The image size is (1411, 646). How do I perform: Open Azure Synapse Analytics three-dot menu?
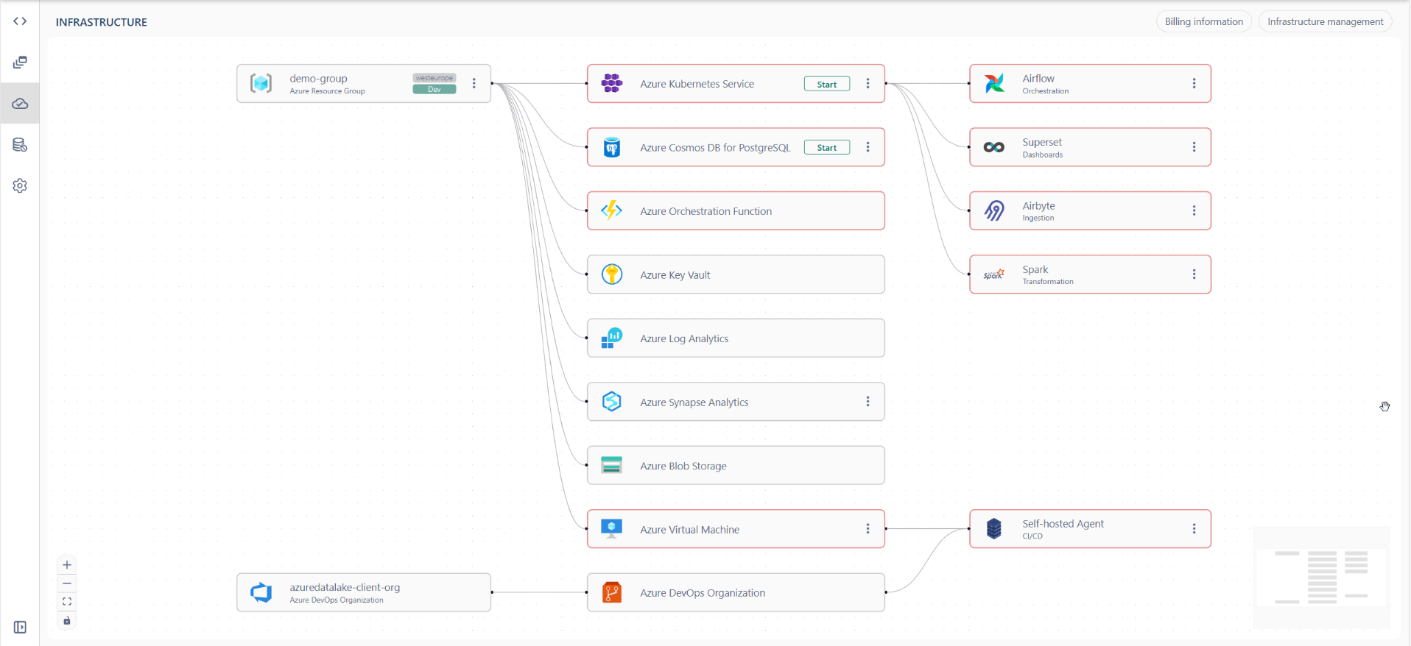[x=868, y=402]
